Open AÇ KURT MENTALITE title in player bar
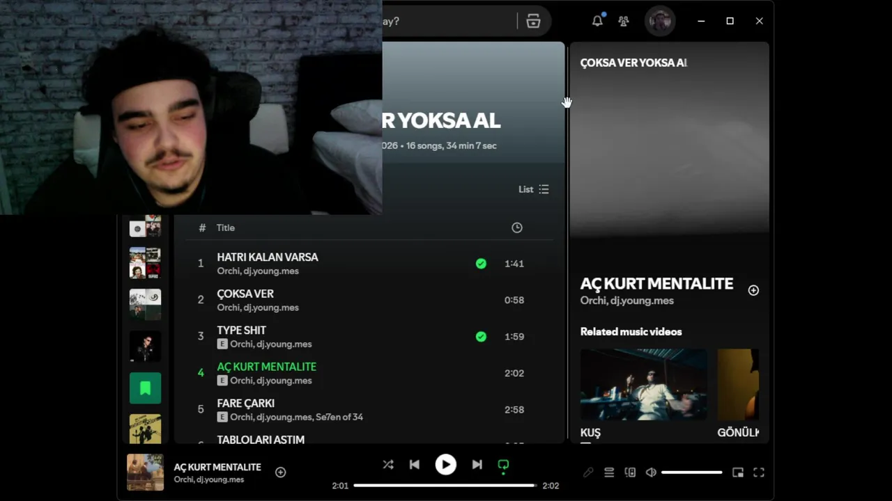Image resolution: width=892 pixels, height=501 pixels. (217, 467)
